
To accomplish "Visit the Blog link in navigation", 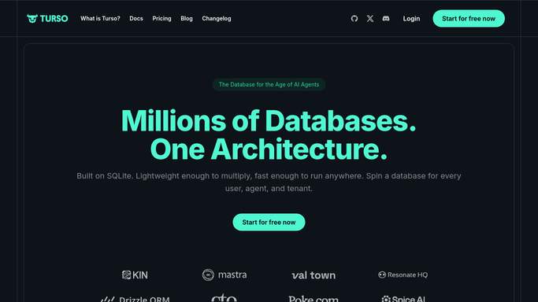I will [x=187, y=19].
